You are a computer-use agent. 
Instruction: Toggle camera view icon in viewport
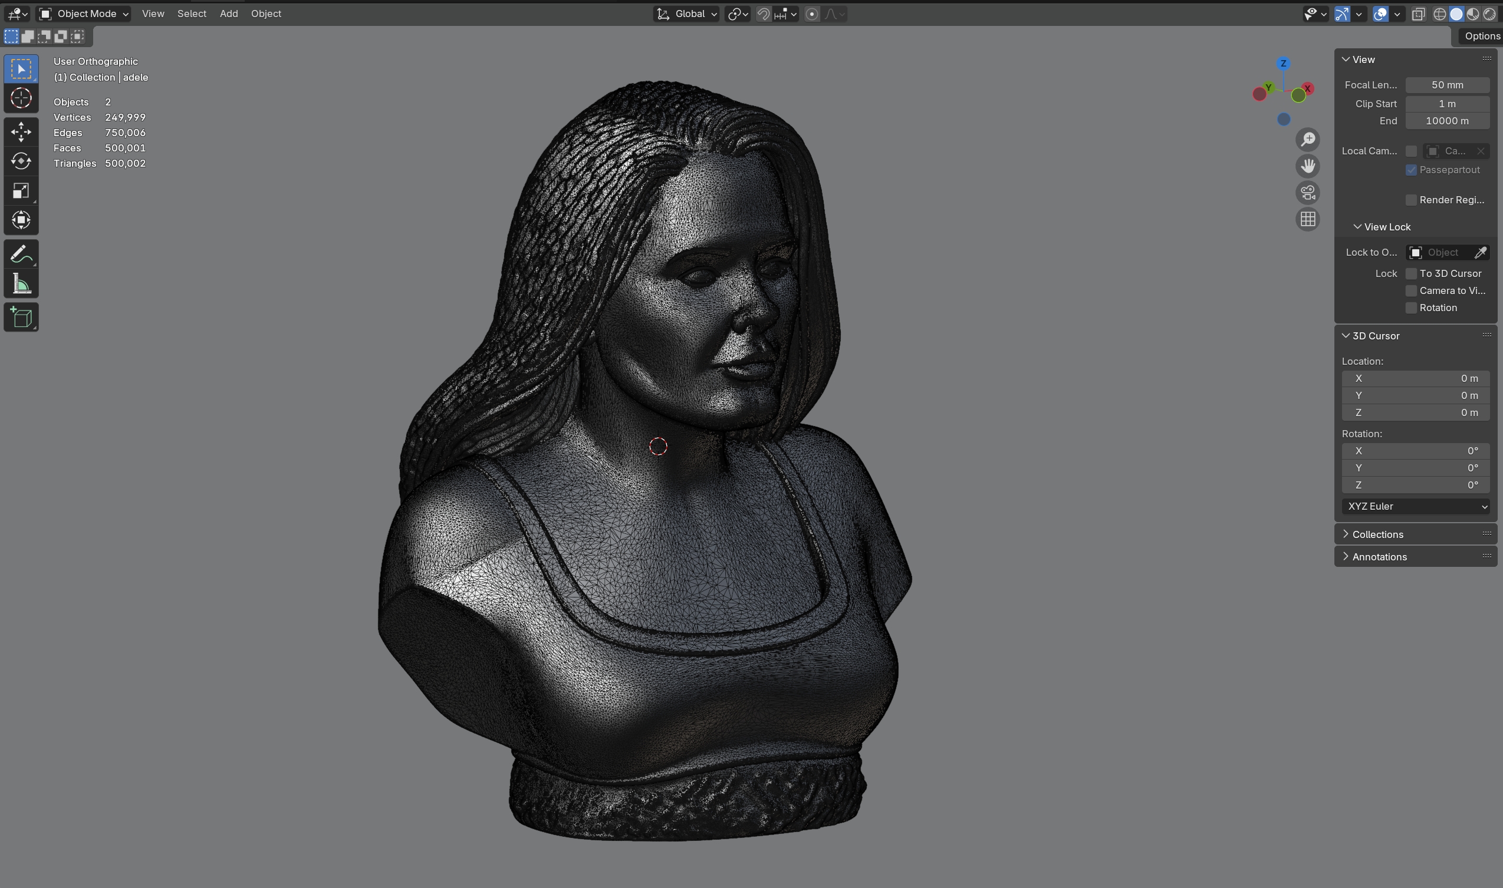click(1307, 193)
